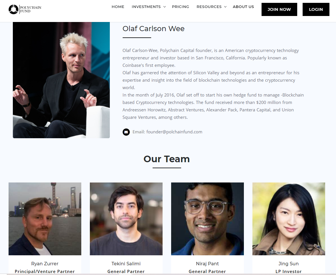Screen dimensions: 336x275
Task: Open the Pricing menu item
Action: (x=181, y=7)
